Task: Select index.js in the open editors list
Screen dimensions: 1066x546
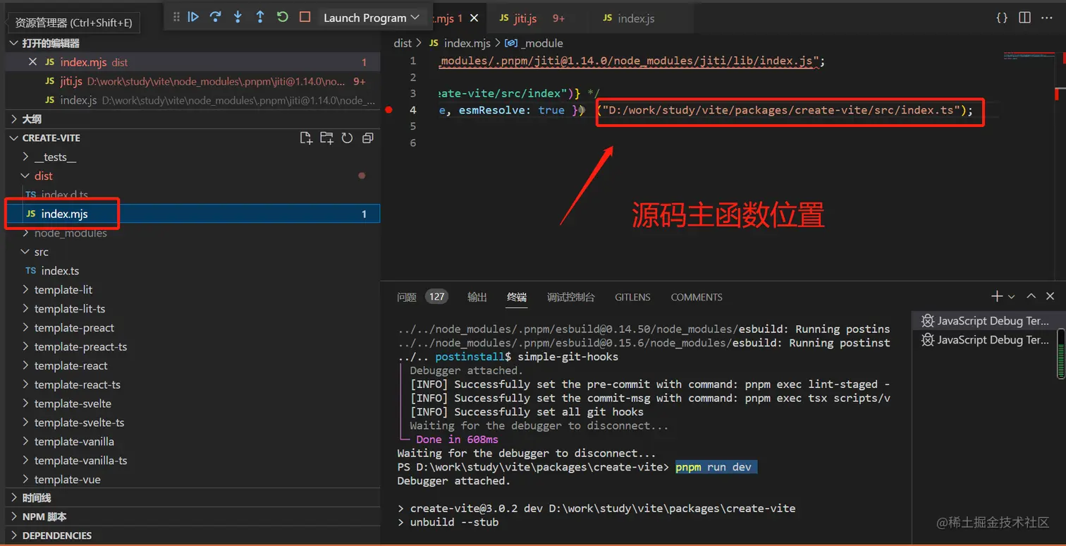Action: [193, 100]
